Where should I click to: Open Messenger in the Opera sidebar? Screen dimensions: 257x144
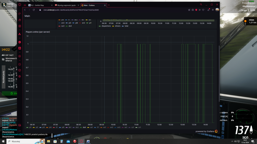click(x=20, y=42)
